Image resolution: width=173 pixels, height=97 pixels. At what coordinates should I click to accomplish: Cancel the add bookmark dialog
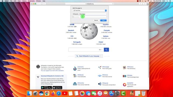[96, 20]
